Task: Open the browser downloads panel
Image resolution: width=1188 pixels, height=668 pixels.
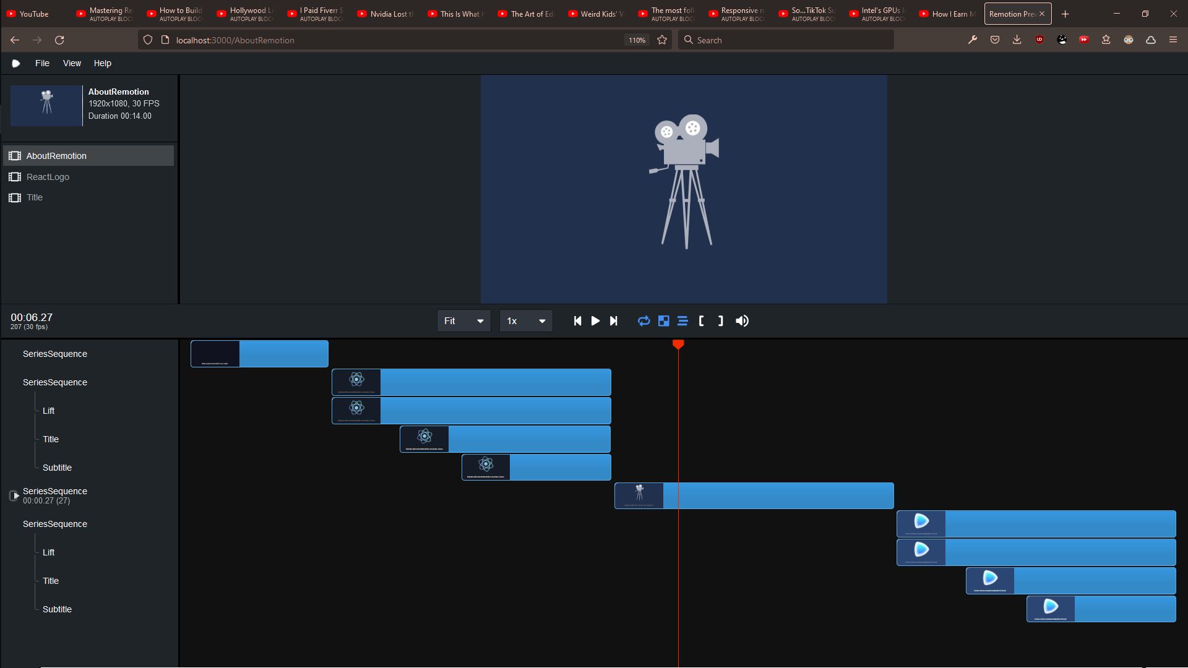Action: [1017, 40]
